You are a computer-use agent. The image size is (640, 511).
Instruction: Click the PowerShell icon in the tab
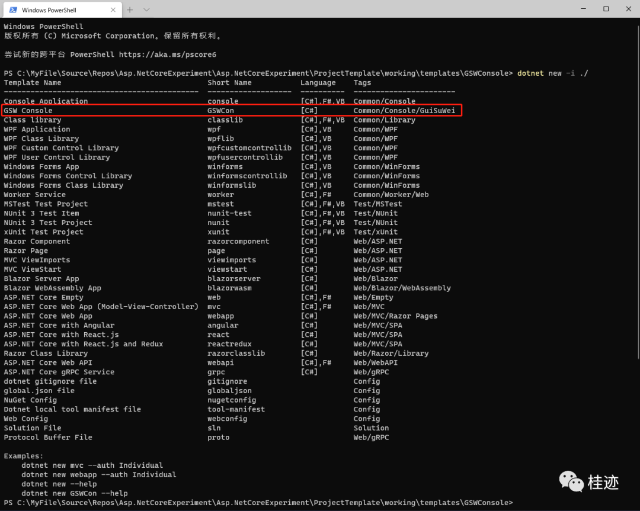click(13, 10)
